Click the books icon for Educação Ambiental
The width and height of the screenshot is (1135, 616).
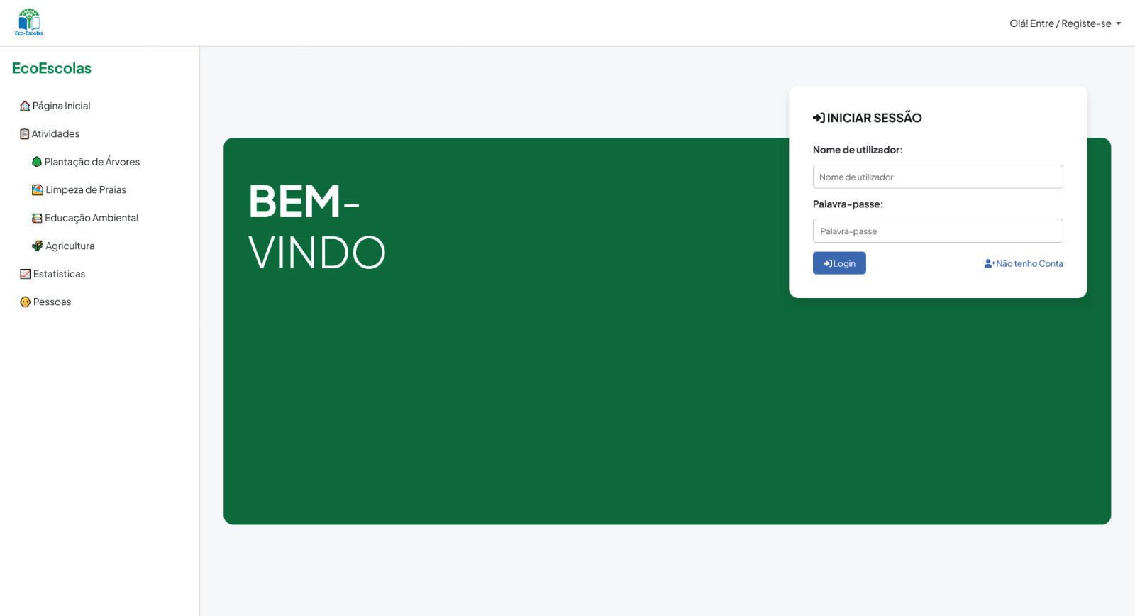click(x=37, y=218)
